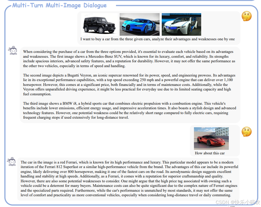Click the paragraph starting 'The second image depicts a Bugatti Veyron'
The height and width of the screenshot is (207, 261).
[129, 85]
